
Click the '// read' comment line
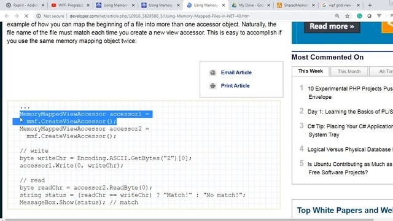coord(32,180)
